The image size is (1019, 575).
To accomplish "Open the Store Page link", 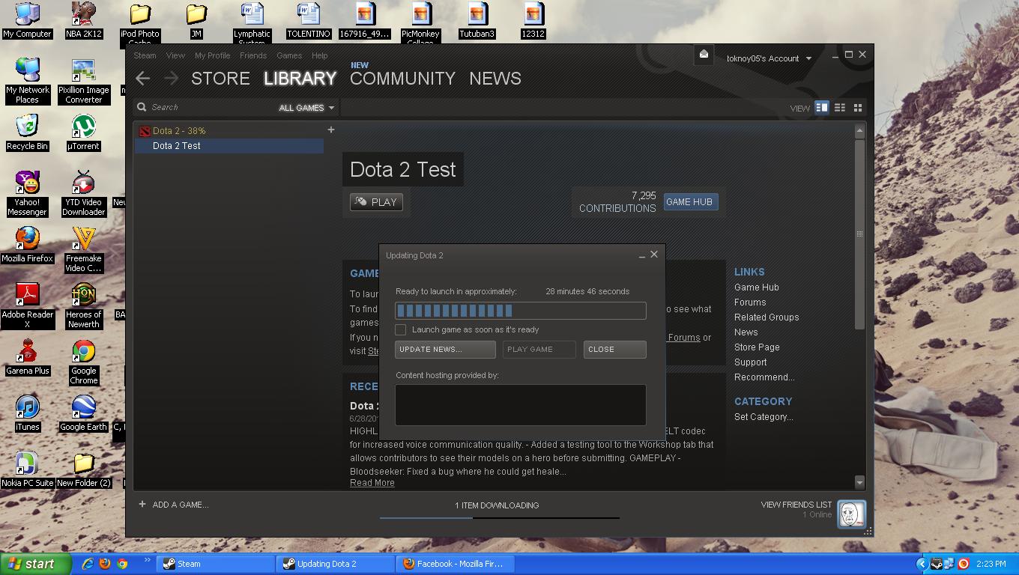I will point(757,347).
